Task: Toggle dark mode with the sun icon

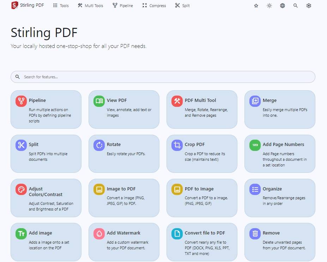Action: pyautogui.click(x=269, y=6)
